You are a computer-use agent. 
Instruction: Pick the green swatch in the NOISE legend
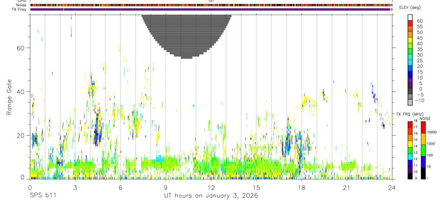point(423,150)
